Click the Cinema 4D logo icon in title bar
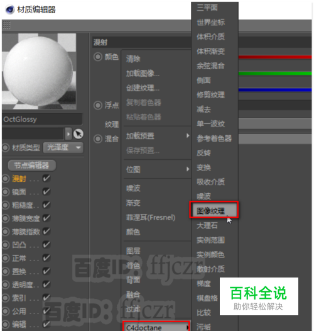This screenshot has width=314, height=331. [x=9, y=9]
